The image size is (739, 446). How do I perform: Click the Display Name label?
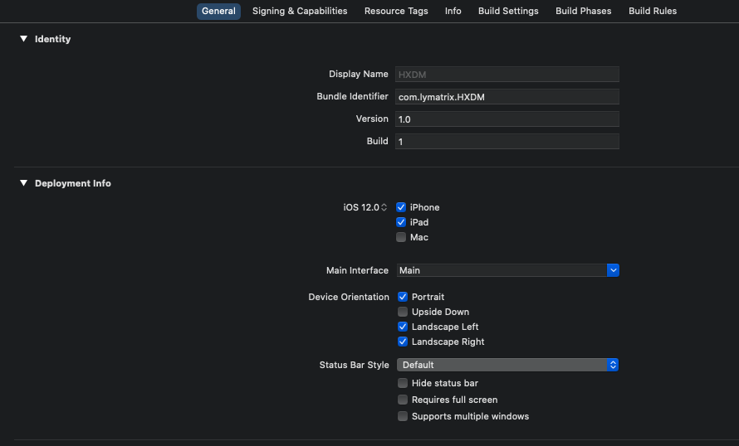pyautogui.click(x=359, y=74)
